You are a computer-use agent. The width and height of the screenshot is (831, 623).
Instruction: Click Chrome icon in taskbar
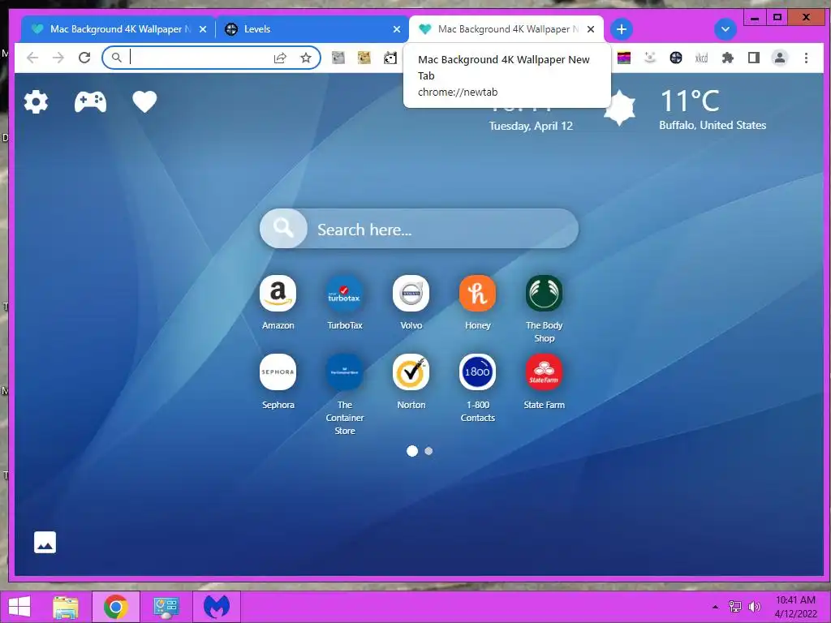pos(115,607)
